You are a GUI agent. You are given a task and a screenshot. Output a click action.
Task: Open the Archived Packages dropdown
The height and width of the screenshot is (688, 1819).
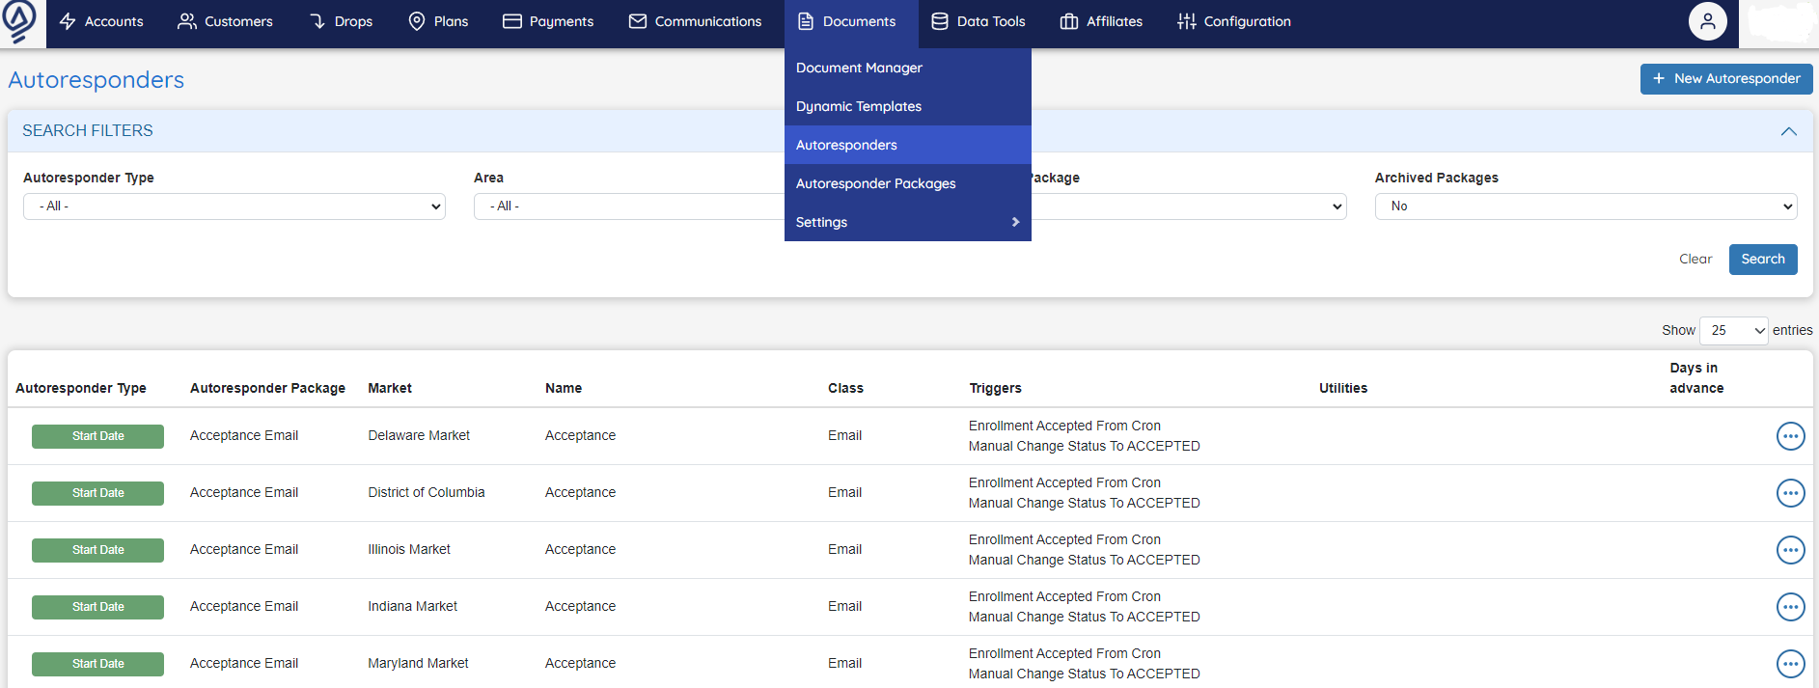[1586, 206]
